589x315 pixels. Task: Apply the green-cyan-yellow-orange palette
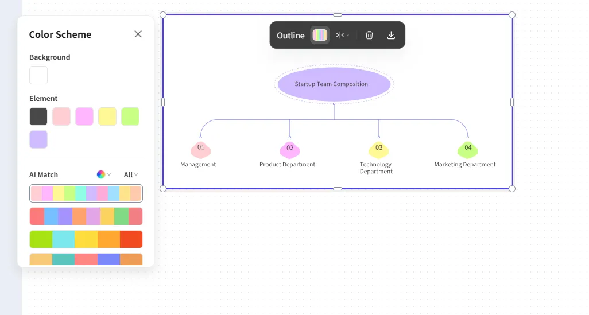point(86,239)
